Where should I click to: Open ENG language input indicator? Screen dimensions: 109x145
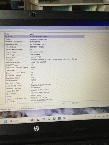[x=103, y=116]
